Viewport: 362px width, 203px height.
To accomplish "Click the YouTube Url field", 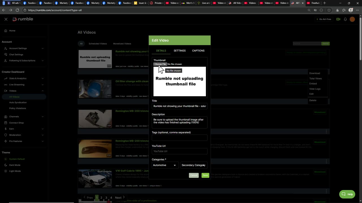I will pyautogui.click(x=180, y=151).
